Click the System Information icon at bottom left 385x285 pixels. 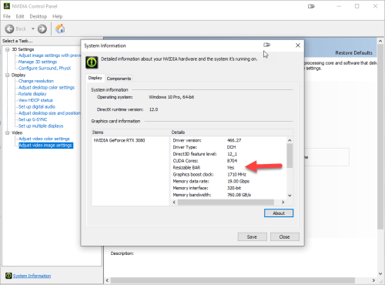pyautogui.click(x=8, y=276)
